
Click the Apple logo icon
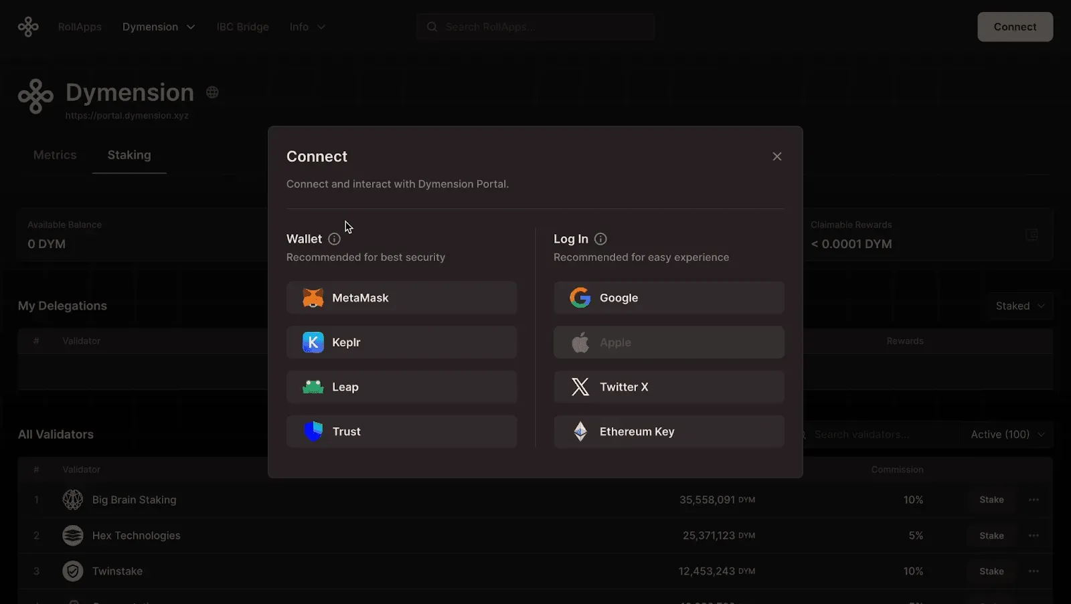pos(580,342)
